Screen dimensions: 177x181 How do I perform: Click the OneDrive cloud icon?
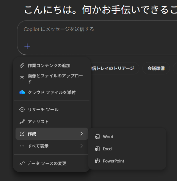click(22, 92)
